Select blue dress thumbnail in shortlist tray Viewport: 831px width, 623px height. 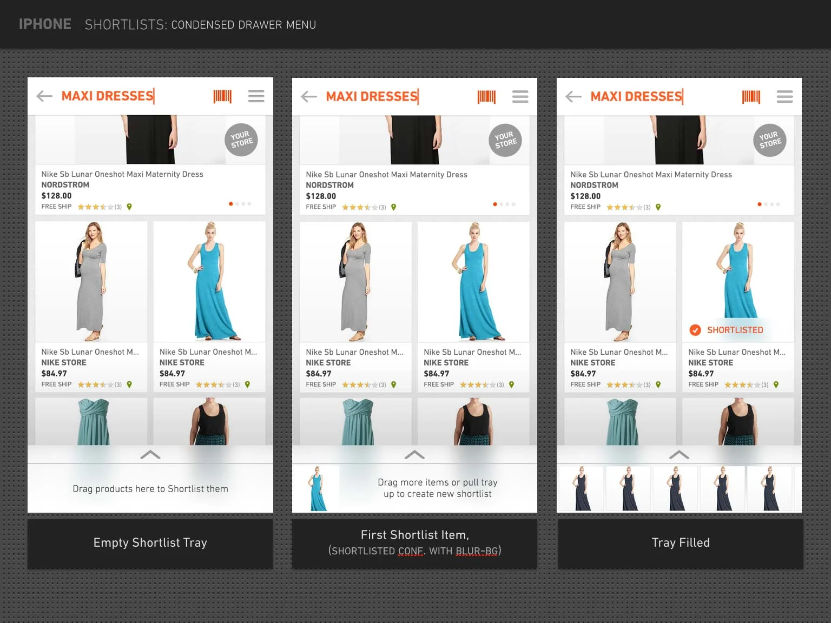tap(317, 488)
